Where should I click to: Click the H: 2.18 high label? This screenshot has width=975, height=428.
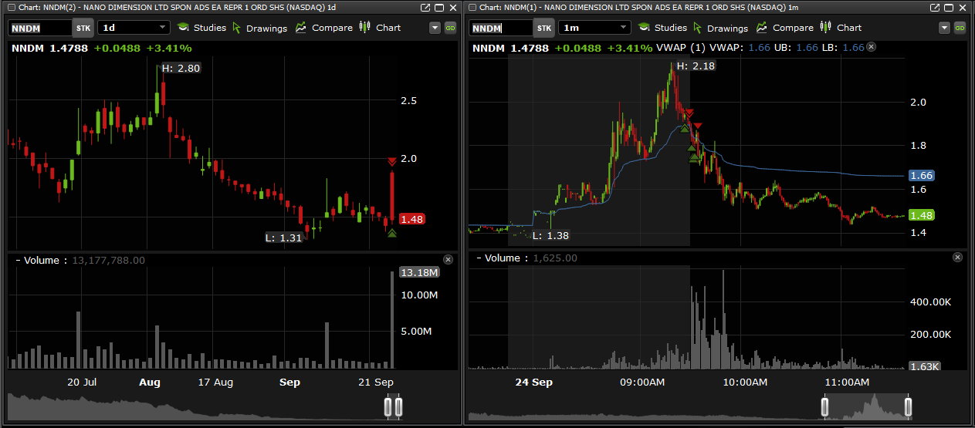click(x=696, y=66)
